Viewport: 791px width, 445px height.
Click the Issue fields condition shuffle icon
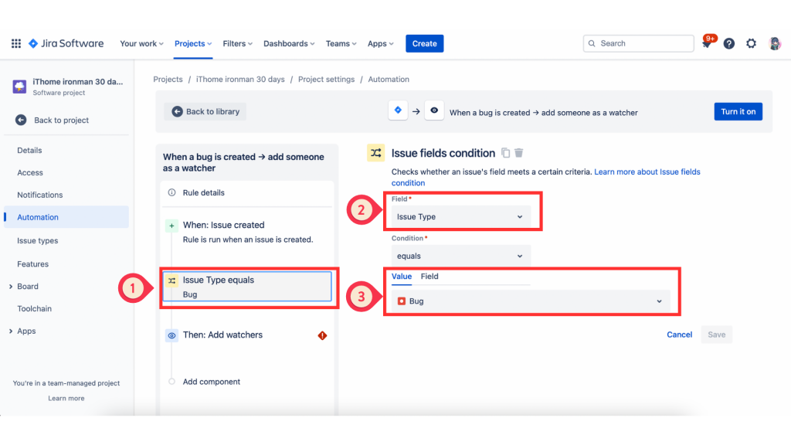(376, 153)
